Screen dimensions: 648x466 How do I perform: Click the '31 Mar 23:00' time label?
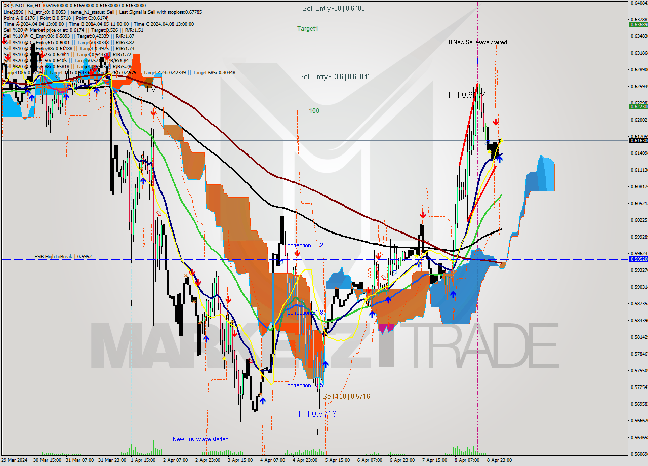(x=112, y=460)
